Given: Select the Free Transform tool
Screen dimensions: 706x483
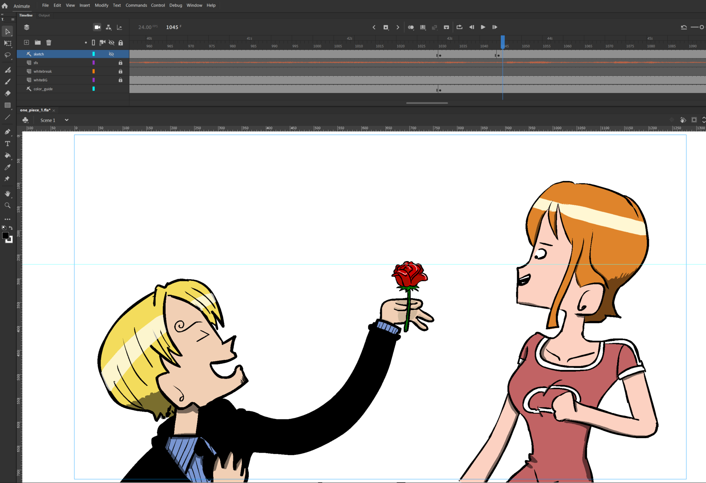Looking at the screenshot, I should 7,43.
